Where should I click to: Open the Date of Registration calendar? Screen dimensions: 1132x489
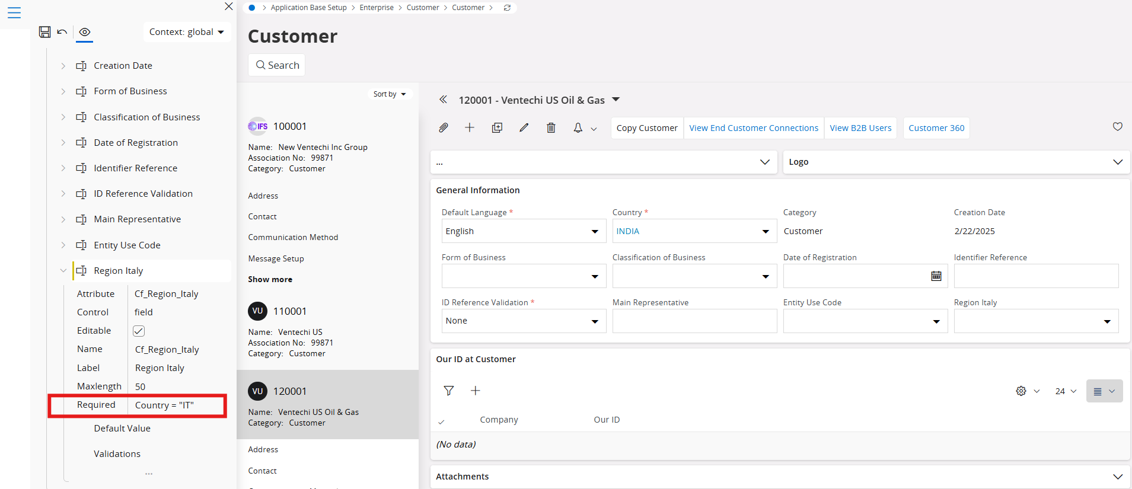(936, 276)
